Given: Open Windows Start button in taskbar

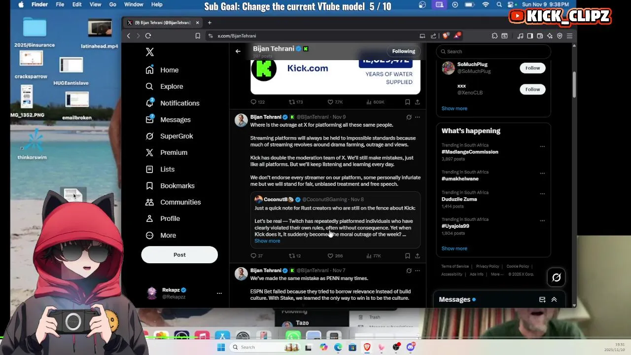Looking at the screenshot, I should click(x=221, y=347).
